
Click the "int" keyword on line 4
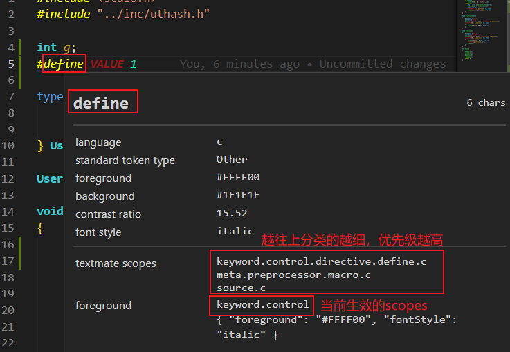tap(47, 48)
